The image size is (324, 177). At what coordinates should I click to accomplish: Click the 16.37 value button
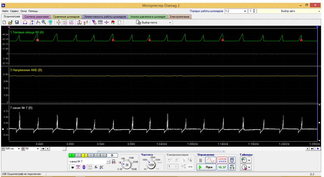[x=222, y=167]
